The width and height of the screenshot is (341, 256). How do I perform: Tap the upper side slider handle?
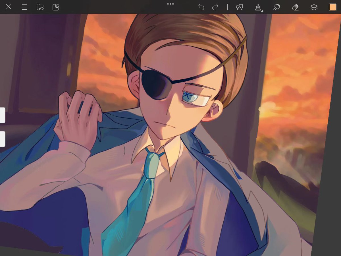[2, 115]
